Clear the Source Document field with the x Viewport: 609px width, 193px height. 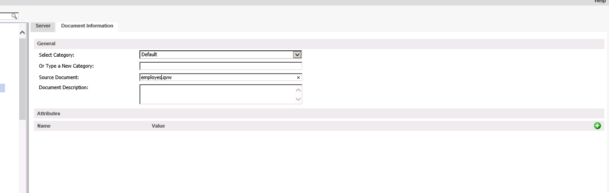click(x=298, y=78)
